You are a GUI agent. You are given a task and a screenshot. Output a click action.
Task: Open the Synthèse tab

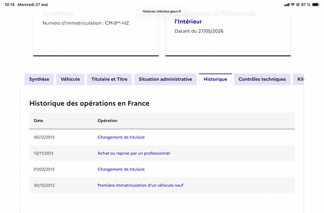(x=39, y=79)
